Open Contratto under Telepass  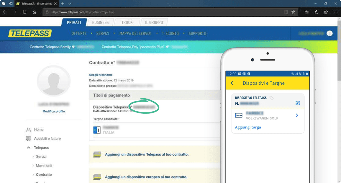click(x=44, y=174)
